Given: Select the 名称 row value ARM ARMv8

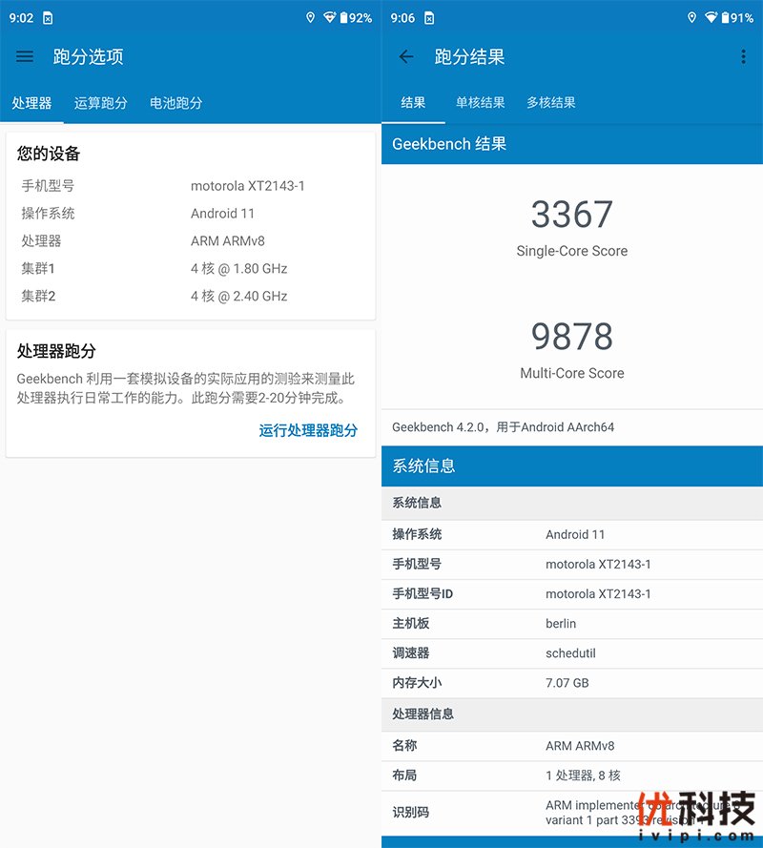Looking at the screenshot, I should 580,746.
